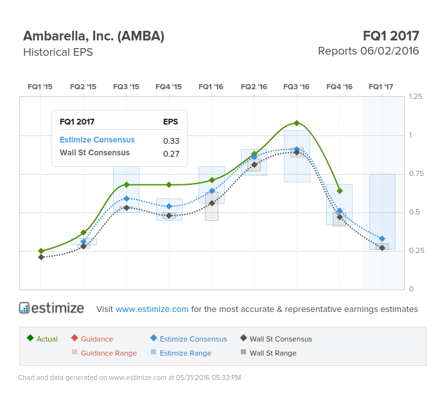Click Wall St Consensus in the tooltip

94,153
